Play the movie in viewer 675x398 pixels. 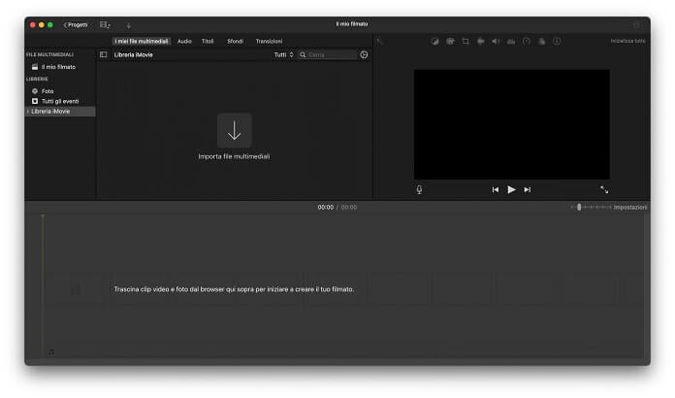tap(511, 189)
